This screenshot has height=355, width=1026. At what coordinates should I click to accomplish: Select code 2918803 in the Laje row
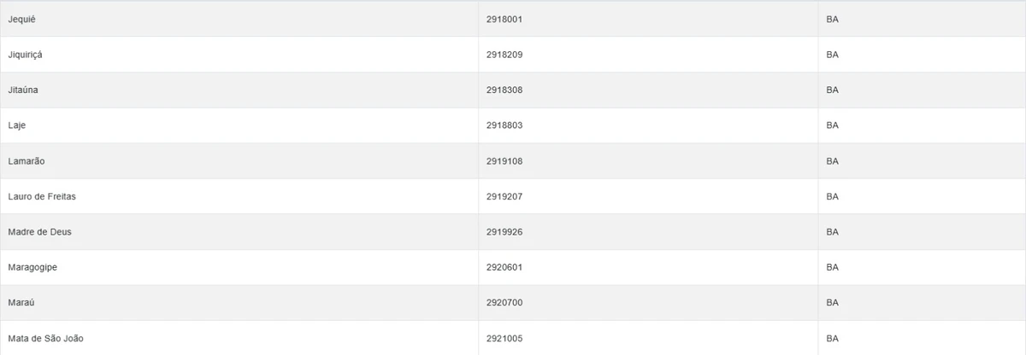504,125
